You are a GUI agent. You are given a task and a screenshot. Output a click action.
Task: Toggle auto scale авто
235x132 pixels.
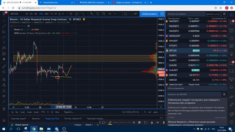pyautogui.click(x=156, y=112)
